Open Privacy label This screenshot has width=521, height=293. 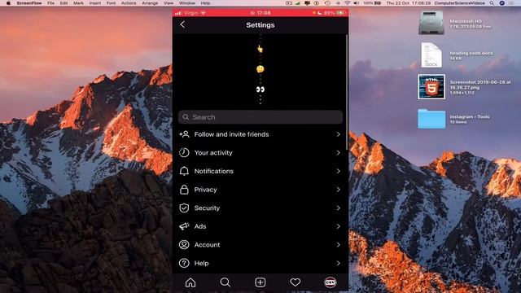[x=205, y=190]
